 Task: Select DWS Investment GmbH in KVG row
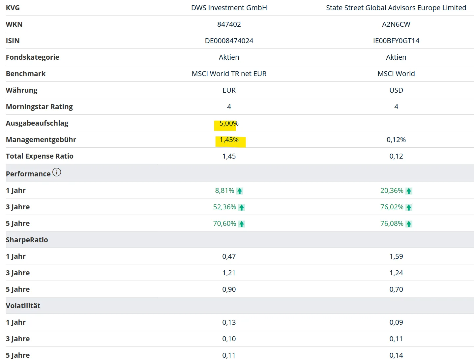click(229, 8)
